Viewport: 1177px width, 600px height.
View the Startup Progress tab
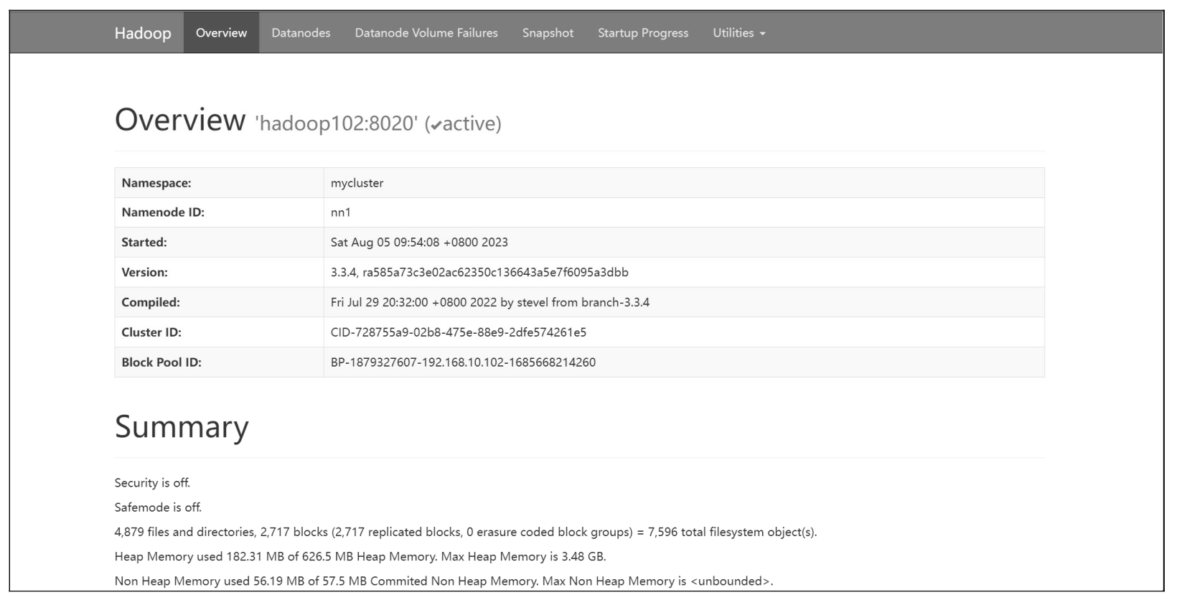click(x=642, y=33)
